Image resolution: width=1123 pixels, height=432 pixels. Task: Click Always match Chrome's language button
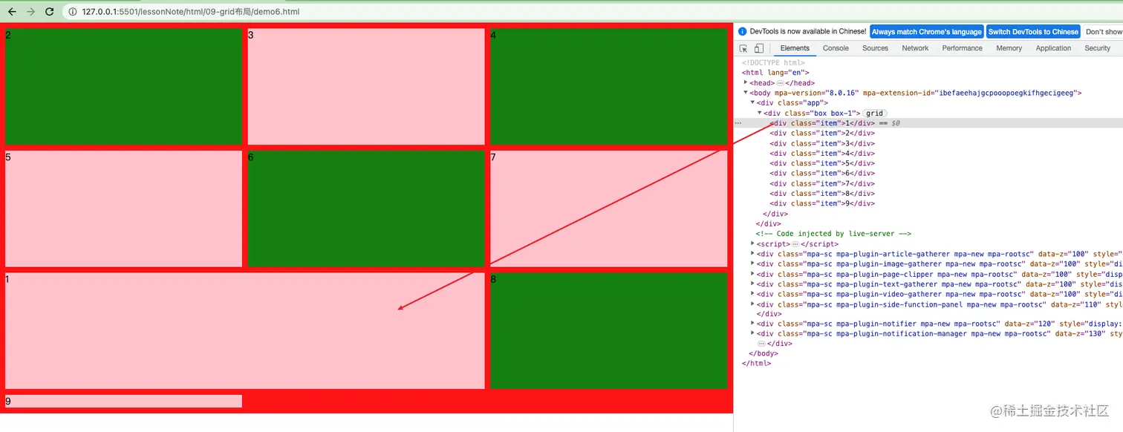926,32
